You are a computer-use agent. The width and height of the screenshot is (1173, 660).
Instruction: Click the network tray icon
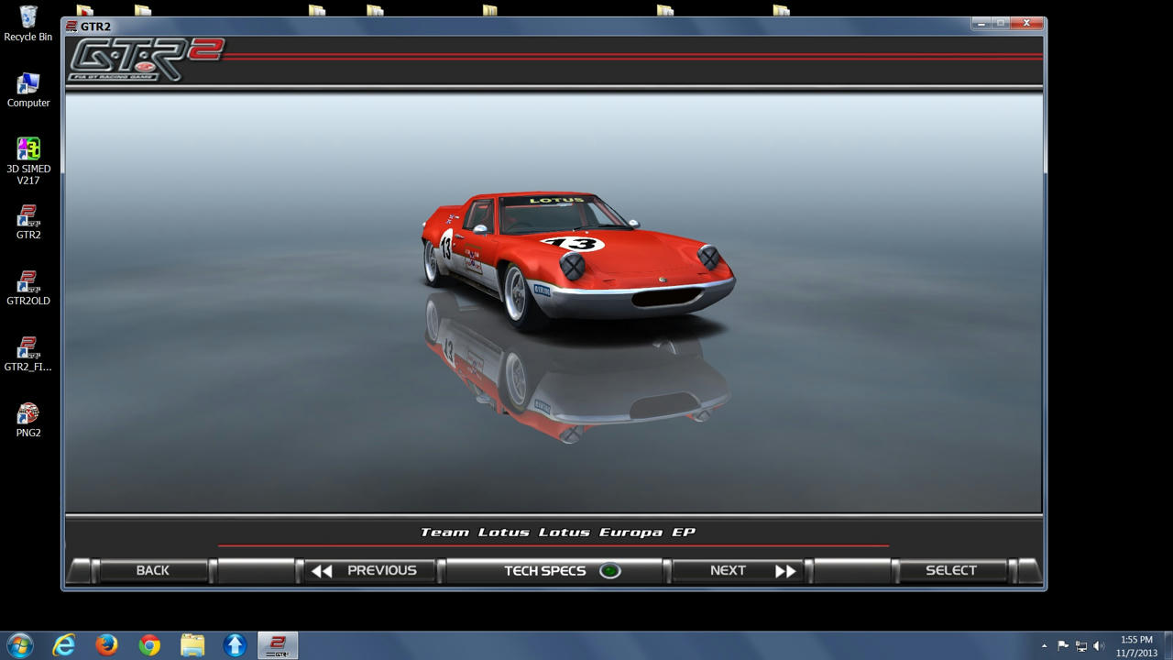[1081, 646]
